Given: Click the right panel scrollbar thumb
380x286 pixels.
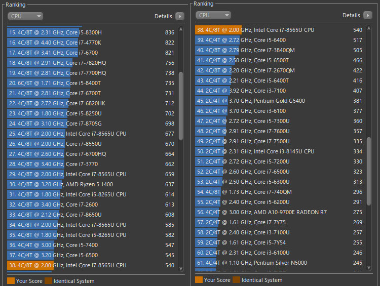Looking at the screenshot, I should coord(369,171).
